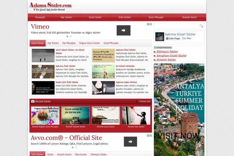The image size is (234, 156).
Task: Open the Resimli Anlamlı Sözler image
Action: click(76, 115)
